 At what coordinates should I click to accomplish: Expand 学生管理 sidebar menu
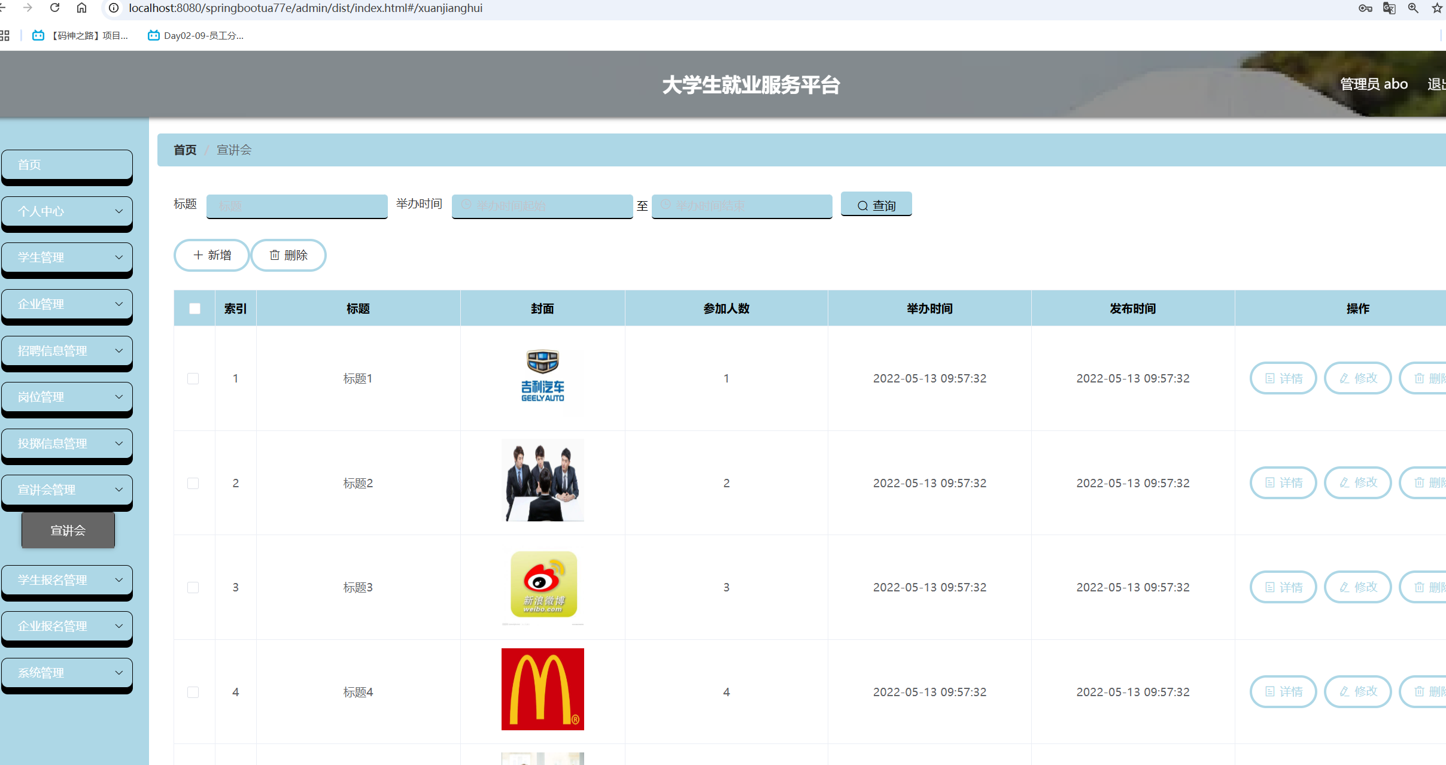coord(67,257)
